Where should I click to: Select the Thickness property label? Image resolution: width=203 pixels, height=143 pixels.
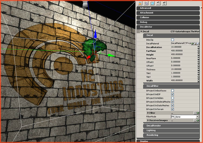(x=151, y=69)
